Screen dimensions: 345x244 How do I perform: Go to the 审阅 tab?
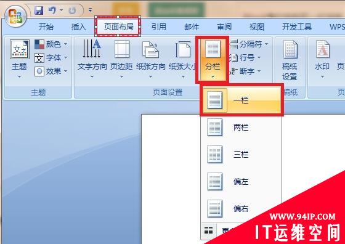pyautogui.click(x=224, y=27)
